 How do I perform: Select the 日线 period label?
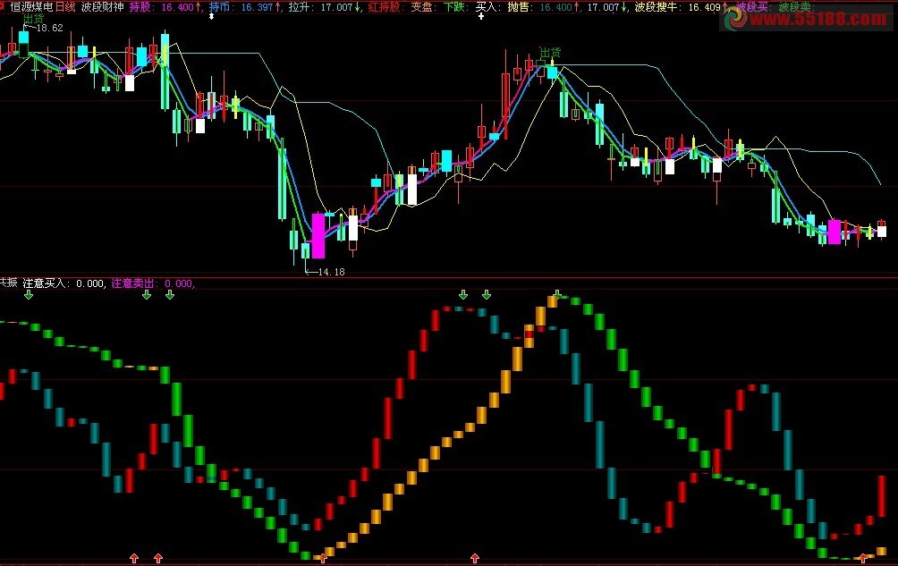coord(65,7)
